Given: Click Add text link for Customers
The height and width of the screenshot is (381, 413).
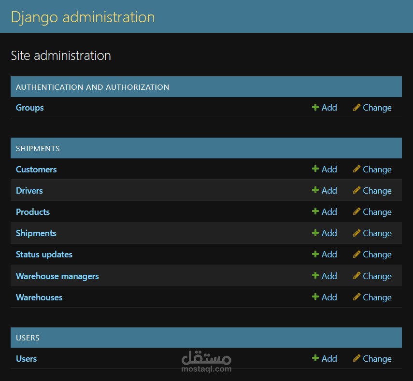Looking at the screenshot, I should pyautogui.click(x=329, y=169).
